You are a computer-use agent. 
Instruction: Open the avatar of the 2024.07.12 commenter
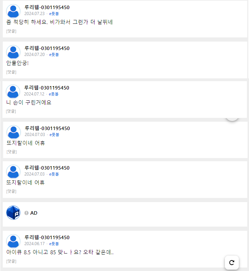click(x=13, y=92)
